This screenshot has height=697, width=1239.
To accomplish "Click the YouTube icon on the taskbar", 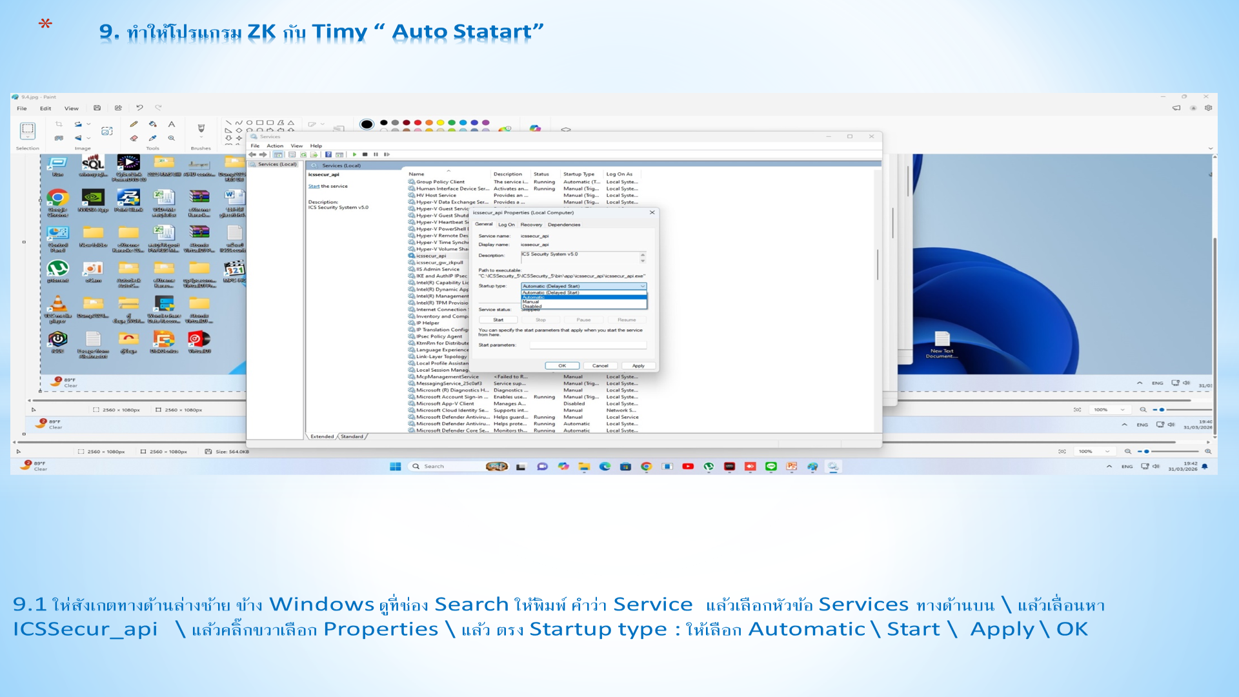I will click(688, 466).
